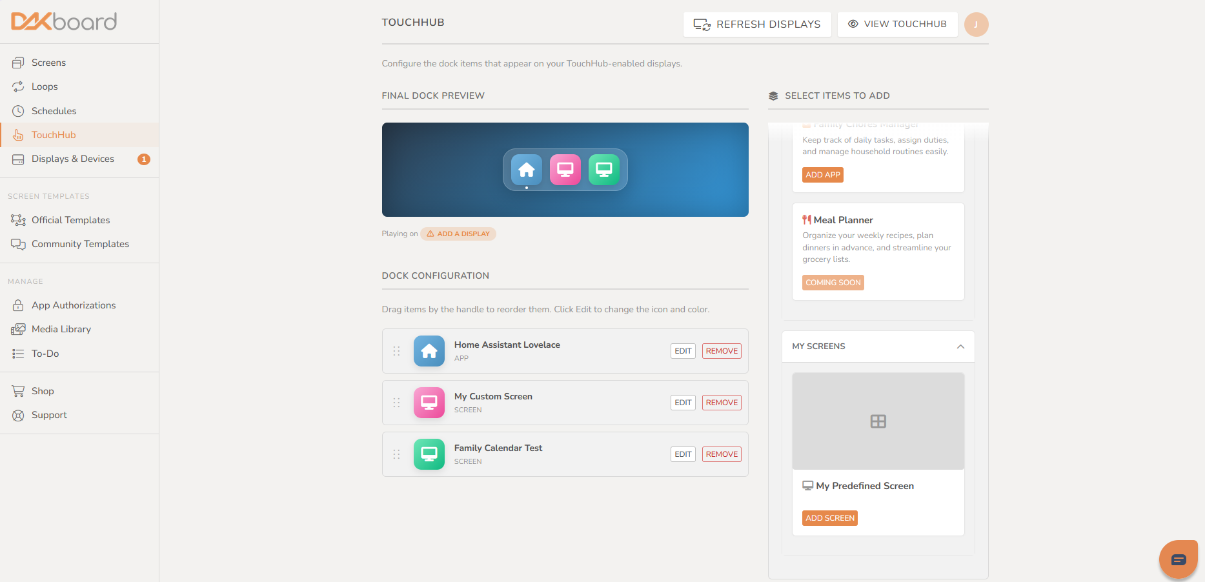Open the chat support widget
Viewport: 1205px width, 582px height.
pos(1179,559)
